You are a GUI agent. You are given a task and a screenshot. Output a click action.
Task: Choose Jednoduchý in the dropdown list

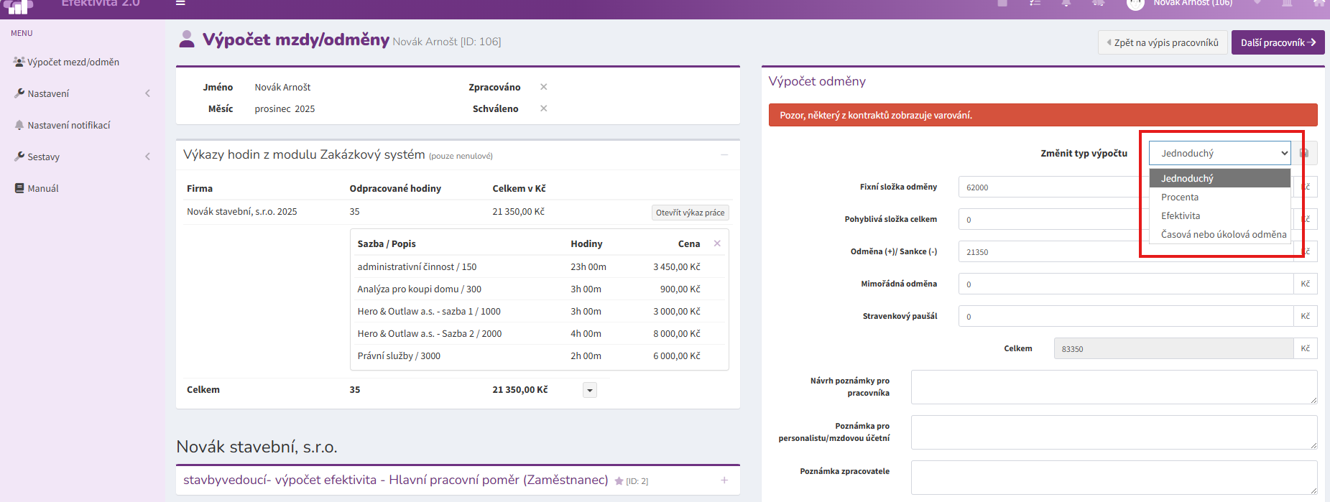(x=1219, y=178)
